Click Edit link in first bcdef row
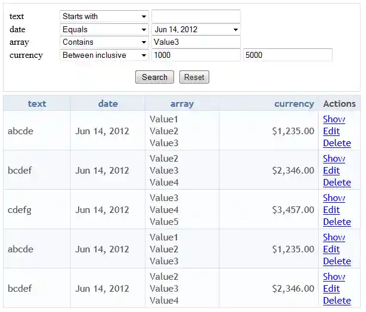366x312 pixels. pyautogui.click(x=331, y=171)
